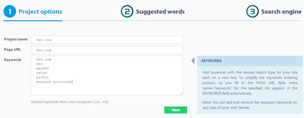Click the step 3 circle icon
Viewport: 304px width, 118px height.
[253, 12]
